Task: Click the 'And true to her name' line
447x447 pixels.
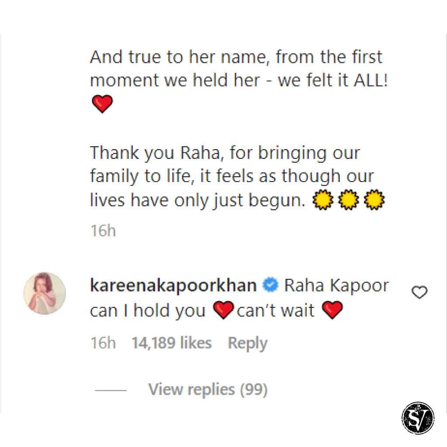Action: [236, 57]
